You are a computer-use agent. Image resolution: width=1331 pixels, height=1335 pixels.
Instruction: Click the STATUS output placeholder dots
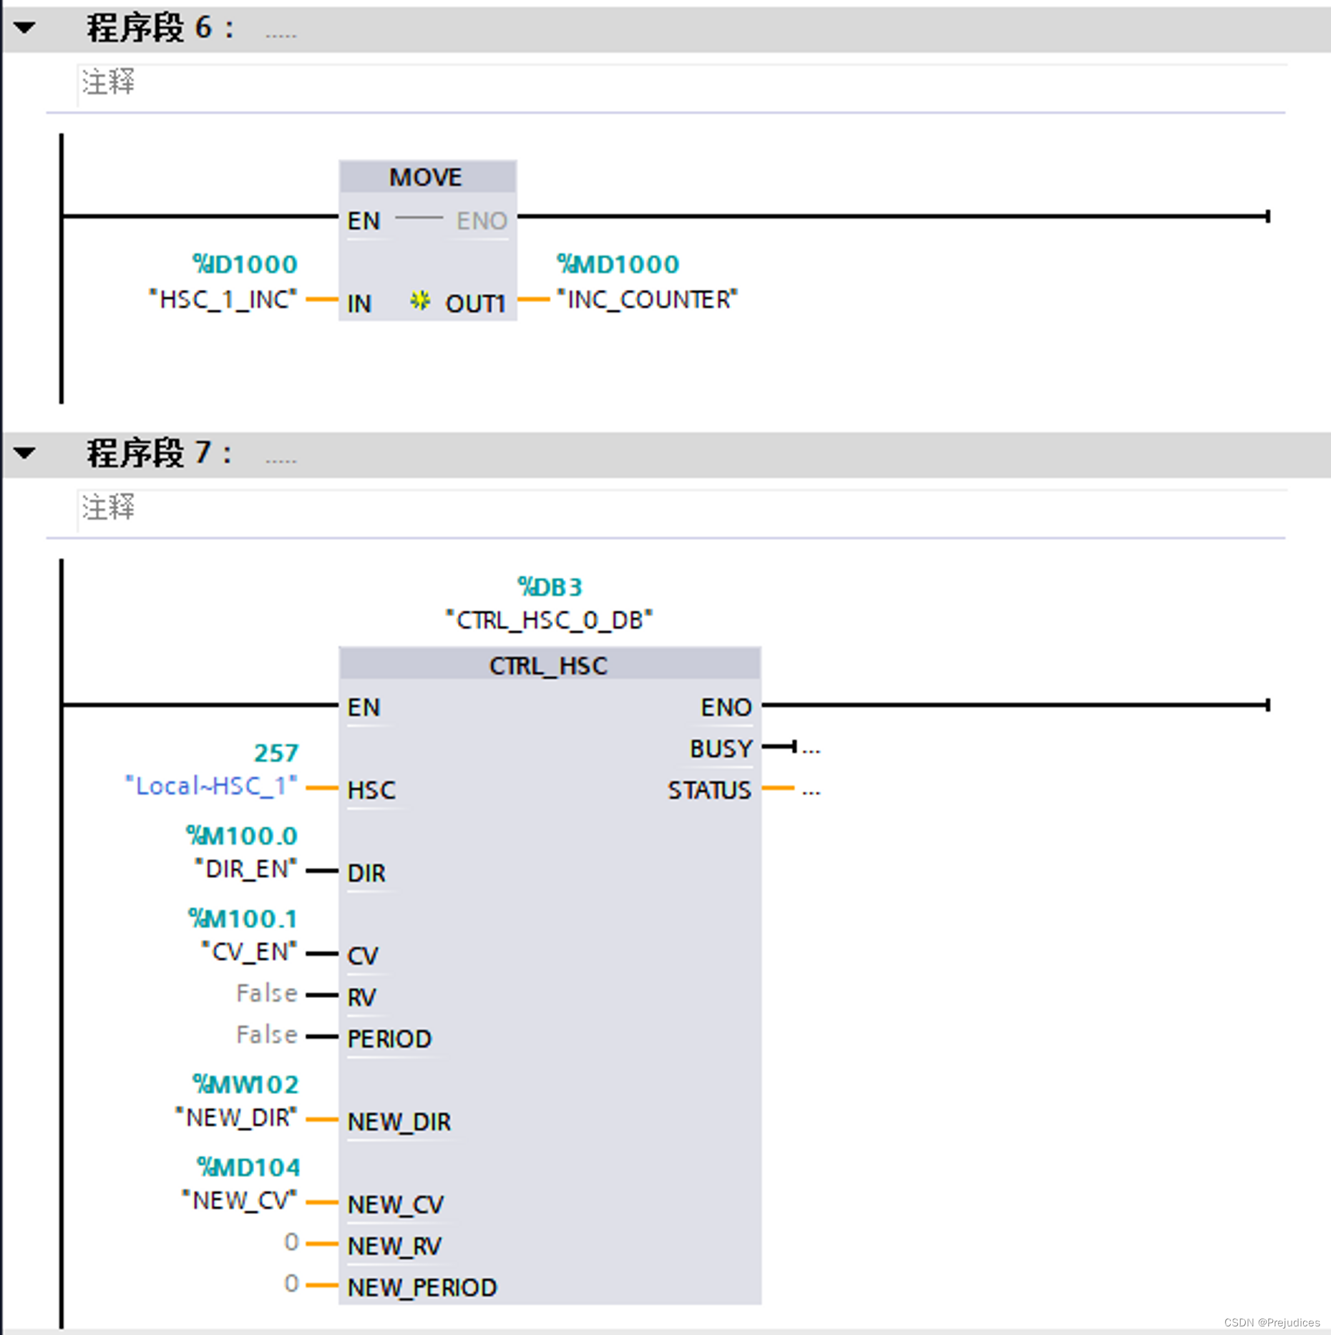pos(811,791)
